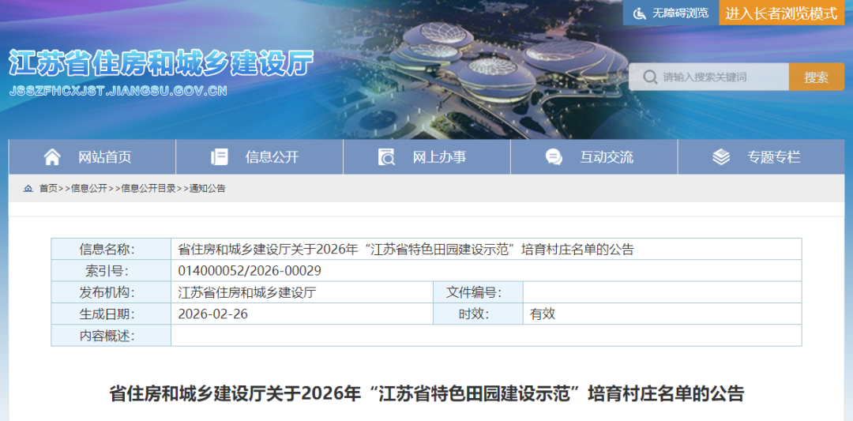This screenshot has height=421, width=853.
Task: Enable 无障碍浏览 accessible browsing
Action: (679, 13)
